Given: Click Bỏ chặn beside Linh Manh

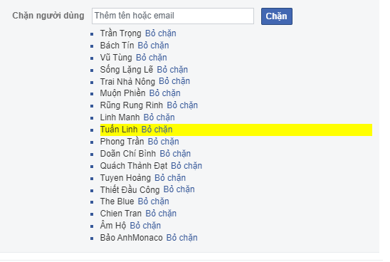Looking at the screenshot, I should (159, 117).
